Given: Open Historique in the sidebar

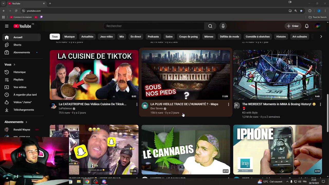Looking at the screenshot, I should (22, 72).
